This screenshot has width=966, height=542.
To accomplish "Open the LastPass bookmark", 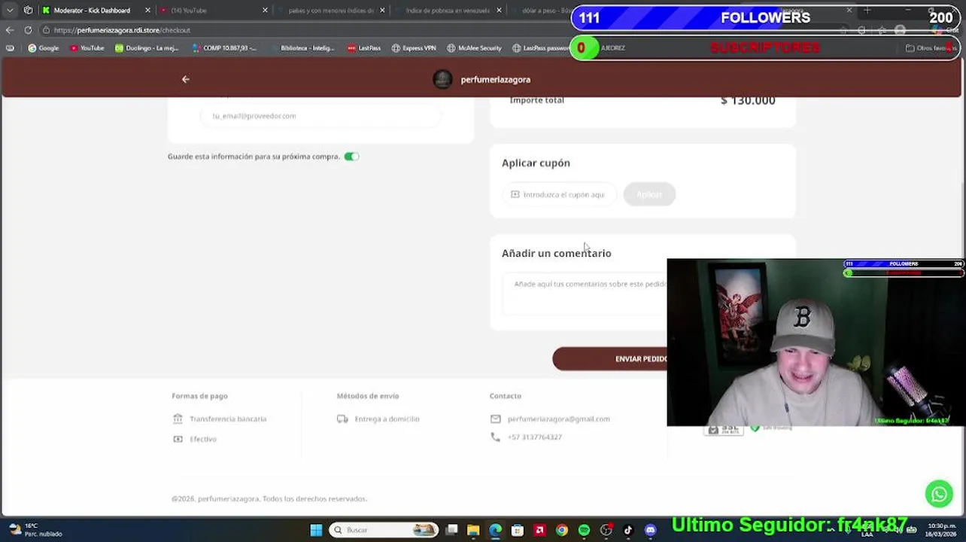I will click(364, 48).
